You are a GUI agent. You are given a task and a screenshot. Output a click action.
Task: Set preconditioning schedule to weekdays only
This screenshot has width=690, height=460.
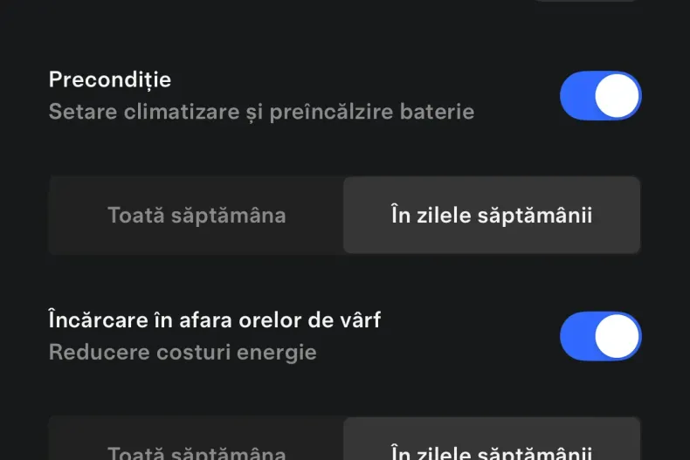[x=492, y=216]
